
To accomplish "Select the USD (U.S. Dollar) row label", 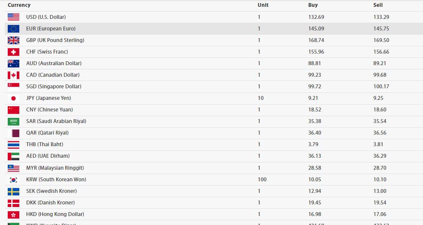I will coord(46,17).
